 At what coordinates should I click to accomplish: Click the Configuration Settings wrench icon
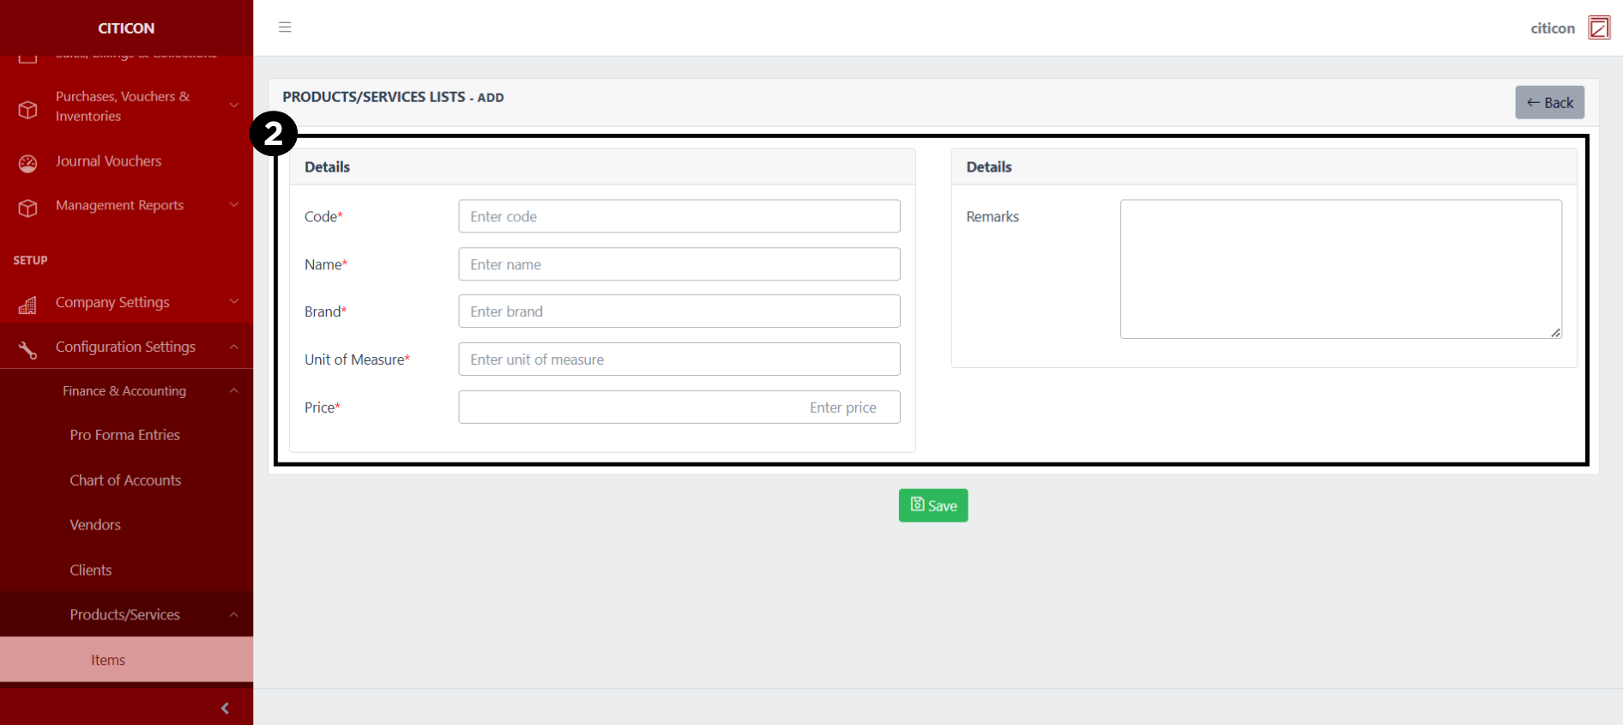click(27, 349)
